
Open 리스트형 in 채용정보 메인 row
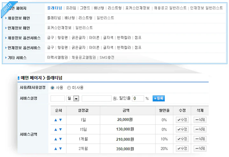(x=86, y=18)
